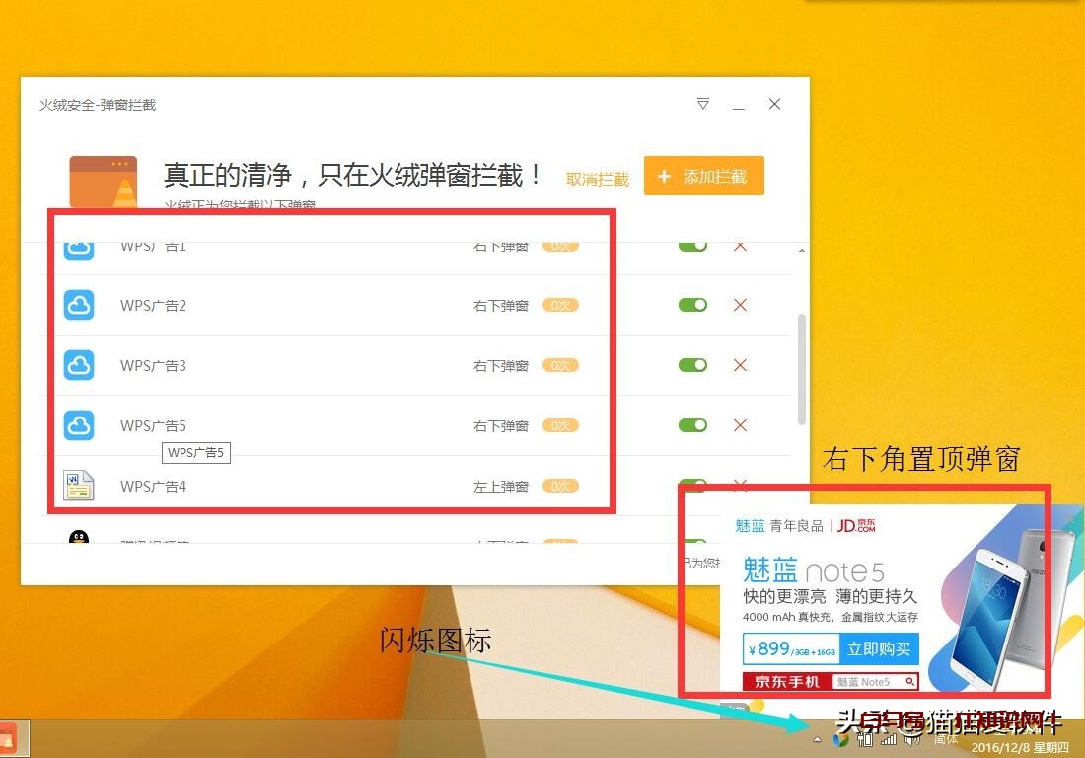This screenshot has width=1085, height=758.
Task: Click the WPS广告3 cloud icon
Action: pyautogui.click(x=79, y=365)
